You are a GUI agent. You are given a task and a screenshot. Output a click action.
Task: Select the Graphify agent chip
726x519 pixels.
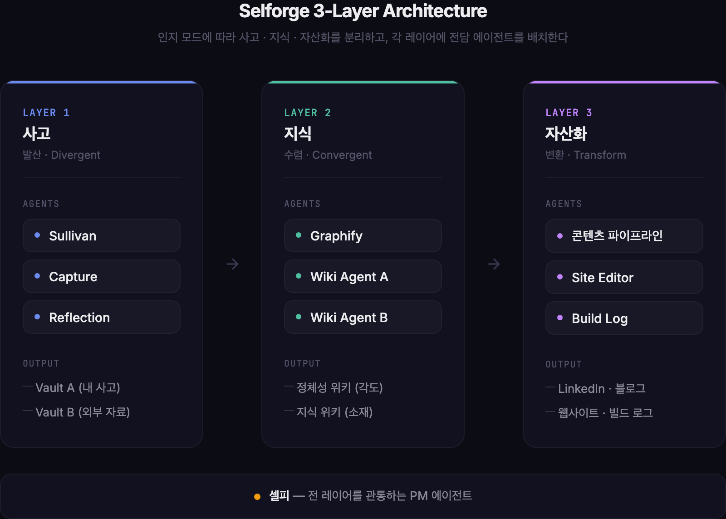(362, 235)
